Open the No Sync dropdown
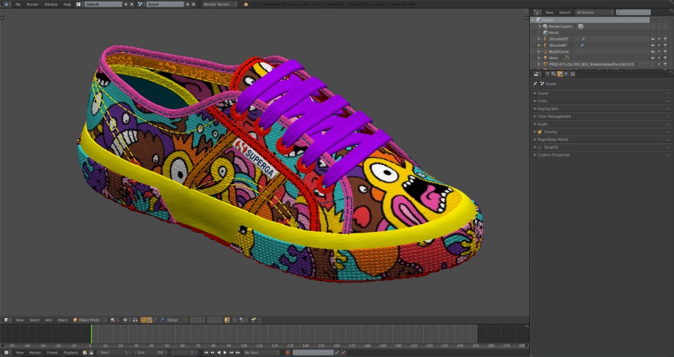Image resolution: width=674 pixels, height=357 pixels. click(x=261, y=352)
